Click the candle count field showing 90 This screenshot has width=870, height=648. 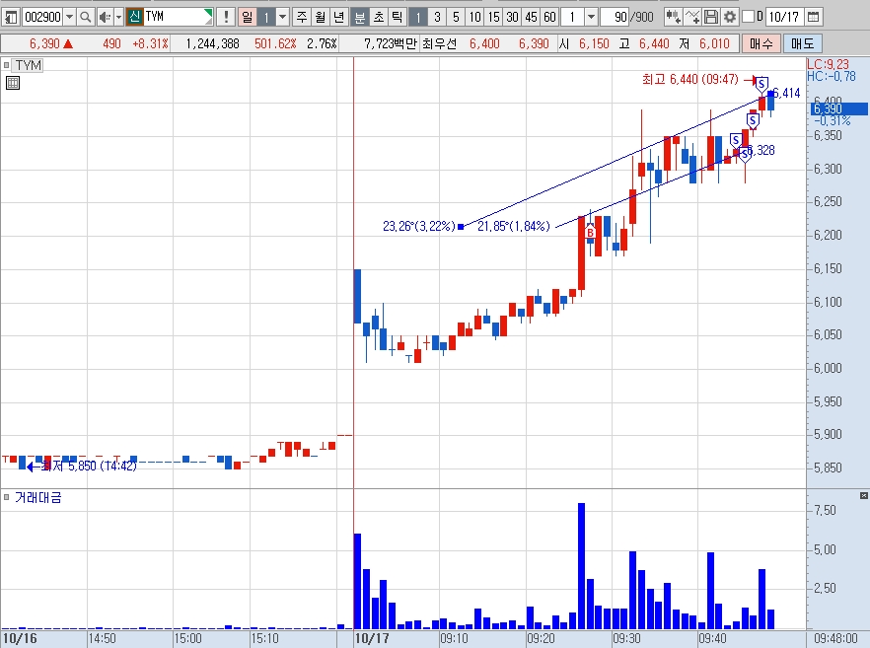[x=616, y=17]
